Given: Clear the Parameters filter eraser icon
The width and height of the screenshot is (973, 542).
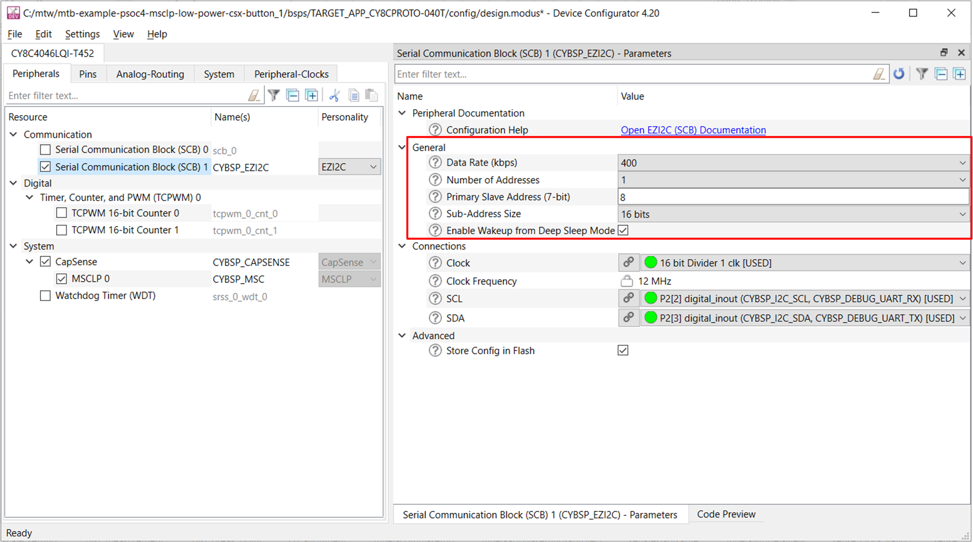Looking at the screenshot, I should click(x=878, y=74).
